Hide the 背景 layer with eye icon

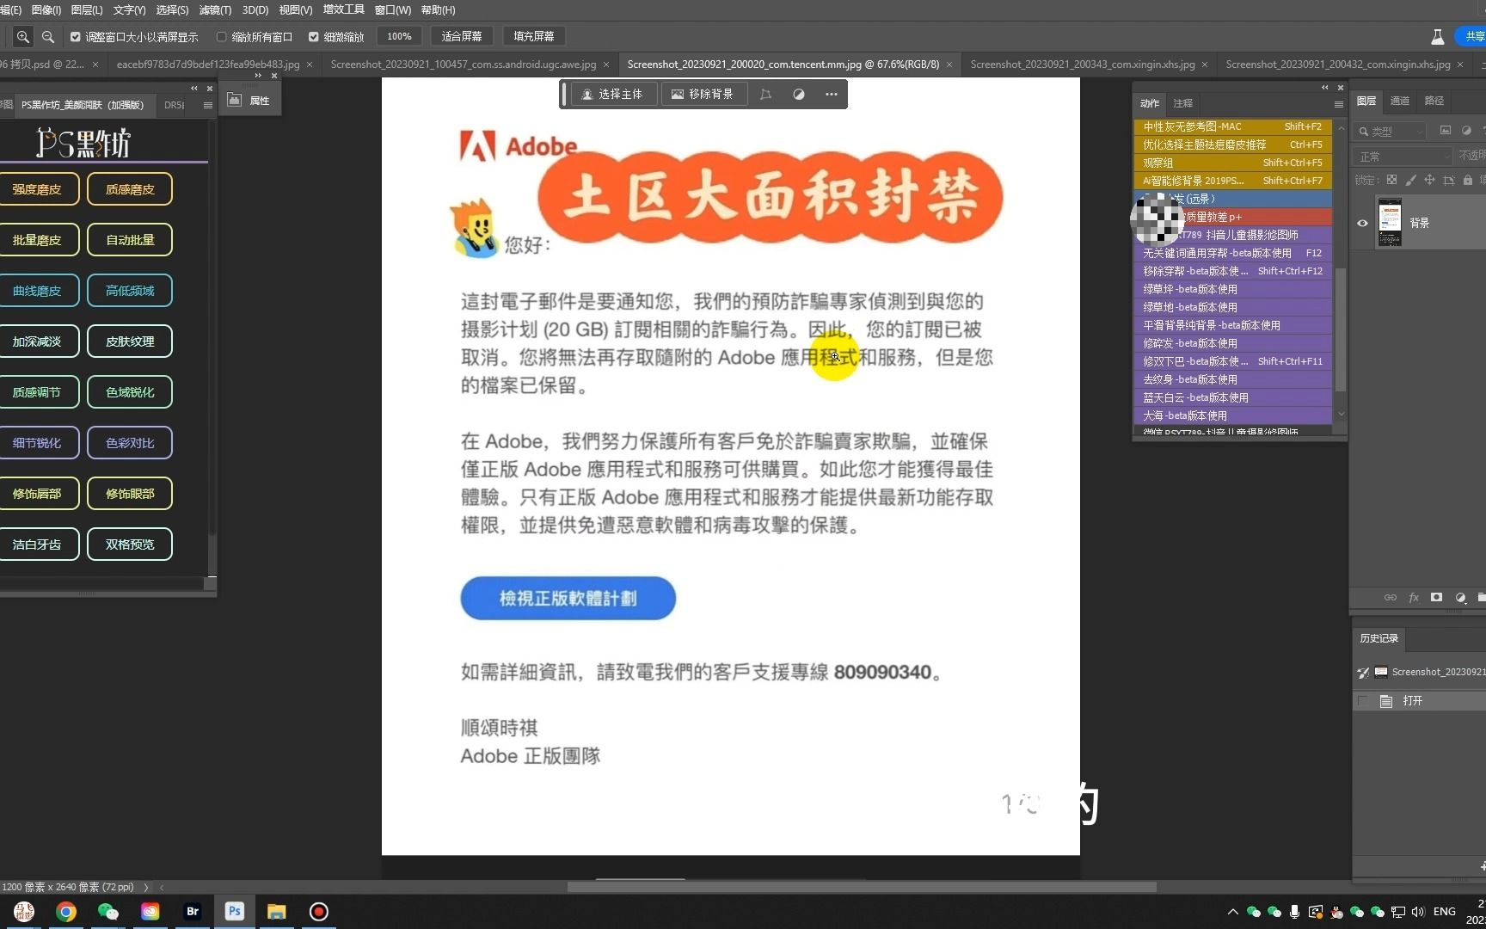tap(1362, 223)
